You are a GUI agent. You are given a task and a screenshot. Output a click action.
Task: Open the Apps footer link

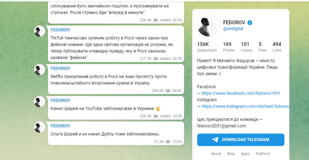tap(245, 154)
